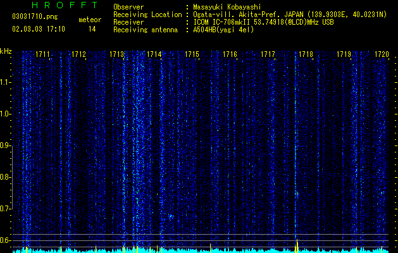Click the date stamp 02.03.03 17:10
398x253 pixels.
pos(39,29)
